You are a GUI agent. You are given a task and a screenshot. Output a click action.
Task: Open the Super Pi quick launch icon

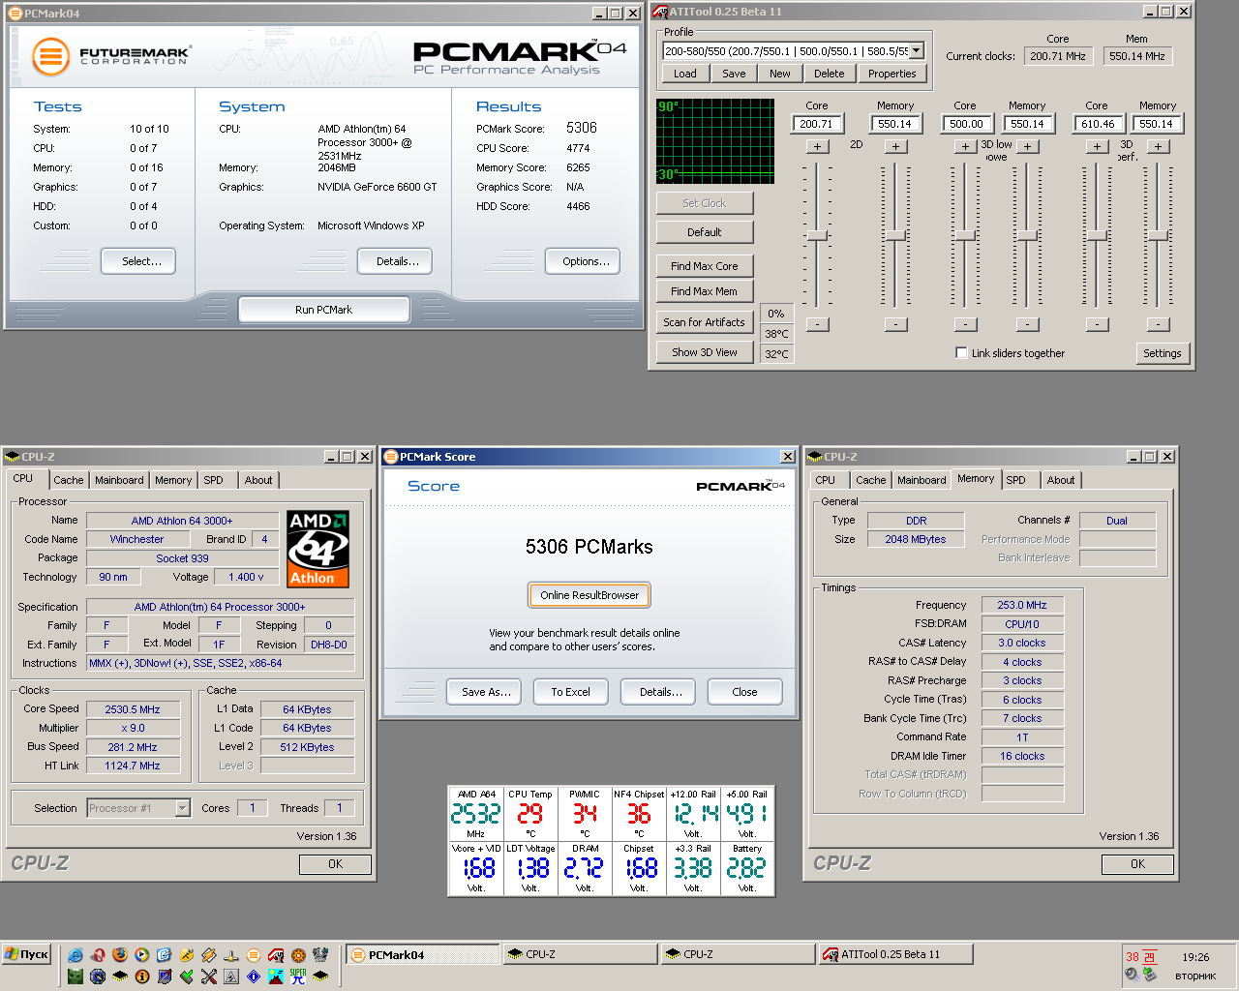coord(298,976)
